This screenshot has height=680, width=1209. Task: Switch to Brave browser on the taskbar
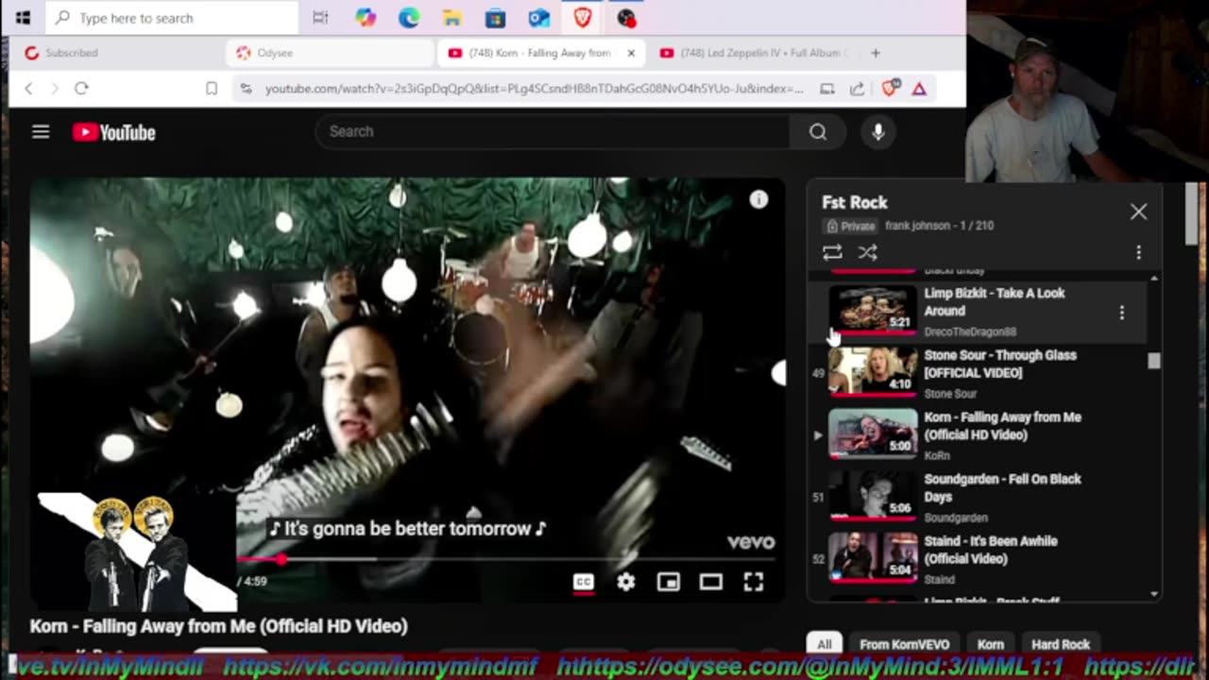[582, 18]
